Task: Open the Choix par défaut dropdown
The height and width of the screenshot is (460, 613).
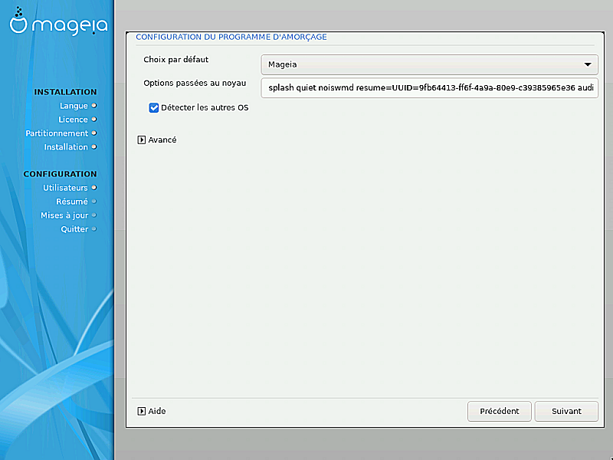Action: 429,65
